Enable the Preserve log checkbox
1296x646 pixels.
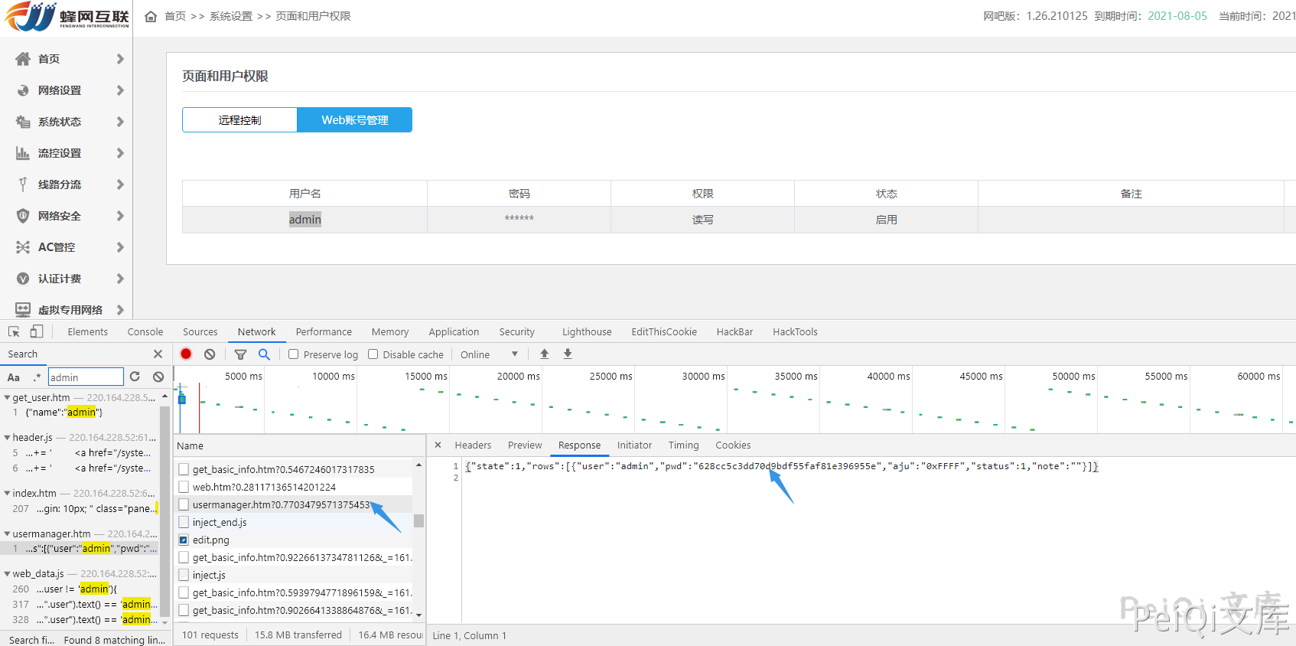click(294, 354)
